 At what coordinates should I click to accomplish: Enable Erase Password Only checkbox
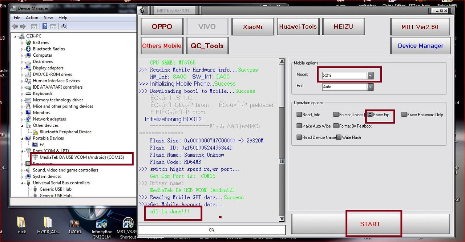[404, 115]
